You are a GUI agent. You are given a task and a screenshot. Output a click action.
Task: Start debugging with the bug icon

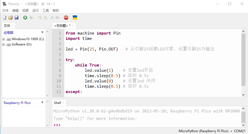(31, 18)
